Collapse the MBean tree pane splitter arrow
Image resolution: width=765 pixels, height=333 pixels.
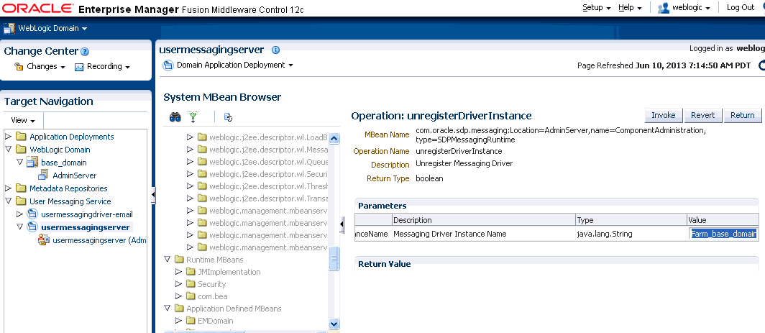click(x=342, y=224)
